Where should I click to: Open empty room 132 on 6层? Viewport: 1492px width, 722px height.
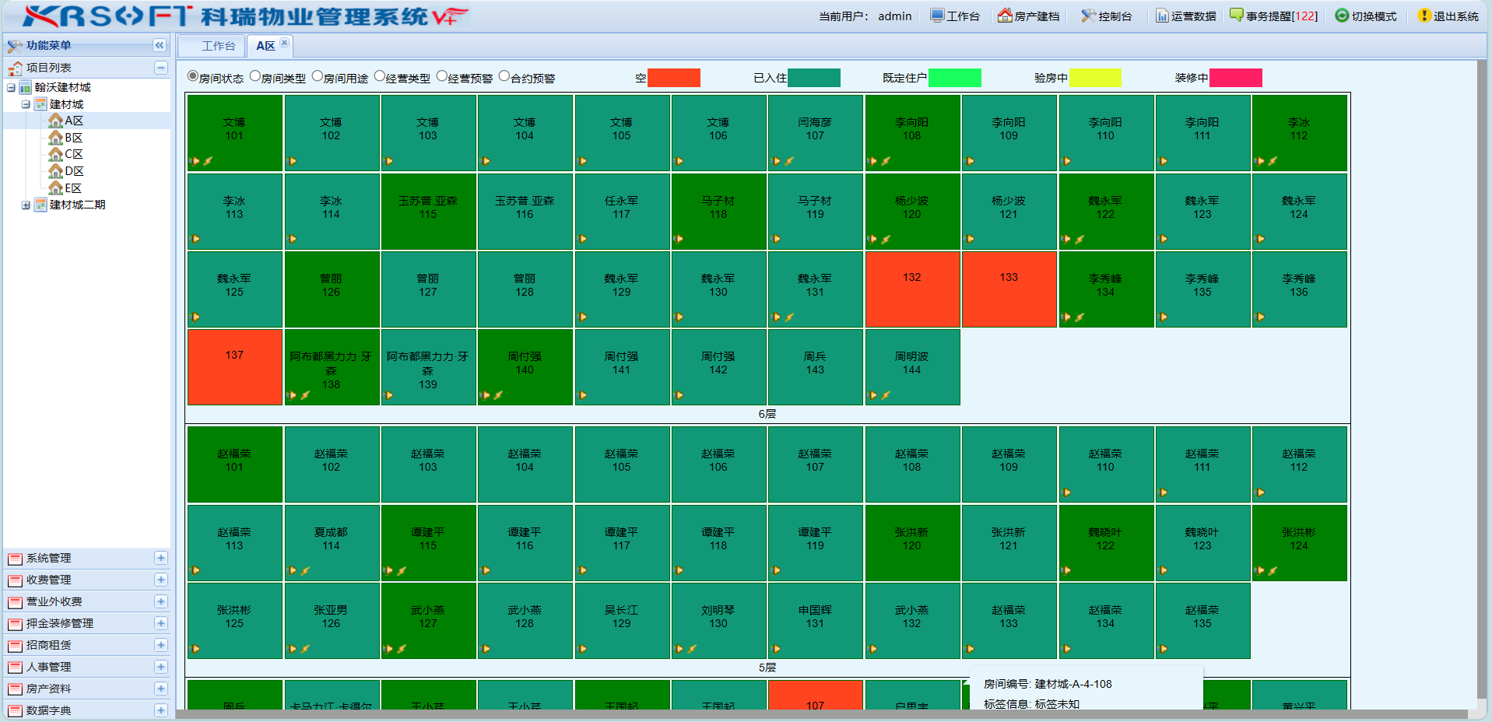(912, 289)
